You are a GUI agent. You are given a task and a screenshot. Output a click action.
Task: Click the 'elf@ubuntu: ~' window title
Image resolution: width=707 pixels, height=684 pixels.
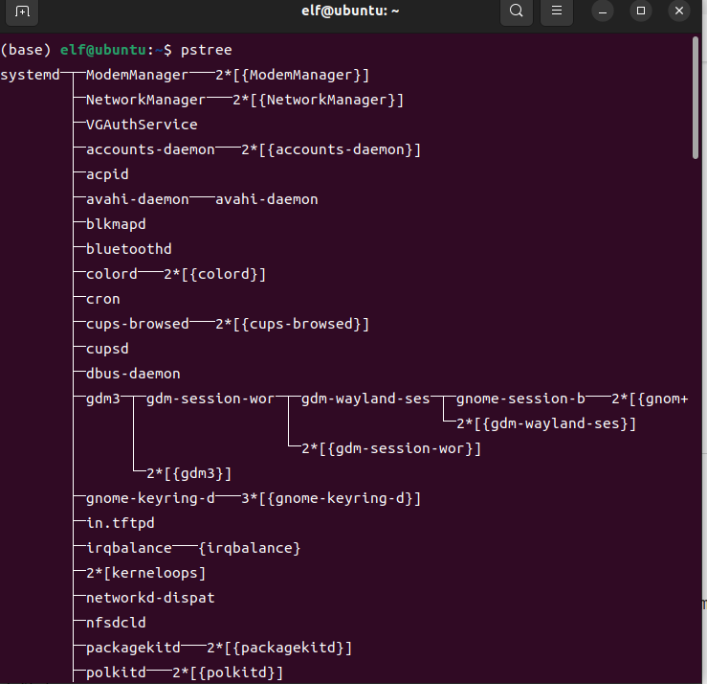350,11
